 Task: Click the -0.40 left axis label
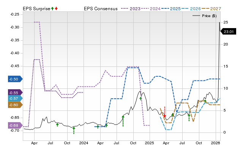[x=15, y=53]
